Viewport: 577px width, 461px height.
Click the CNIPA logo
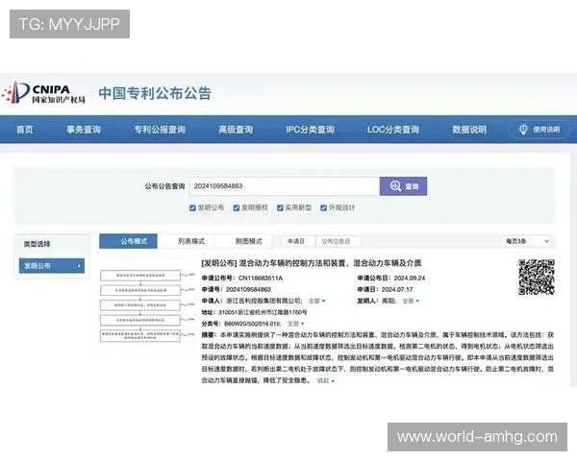click(x=43, y=92)
